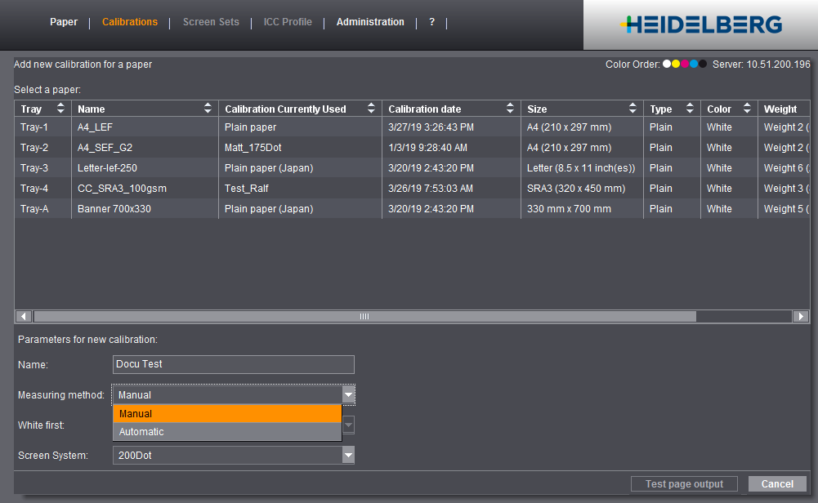Screen dimensions: 818x503
Task: Click the Heidelberg logo
Action: [x=700, y=24]
